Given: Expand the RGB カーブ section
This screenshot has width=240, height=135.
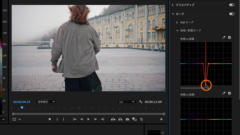Looking at the screenshot, I should coord(177,22).
